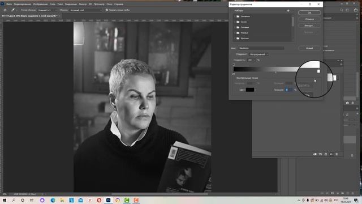Click the trash icon beside camera icon
This screenshot has width=362, height=204.
[x=352, y=103]
